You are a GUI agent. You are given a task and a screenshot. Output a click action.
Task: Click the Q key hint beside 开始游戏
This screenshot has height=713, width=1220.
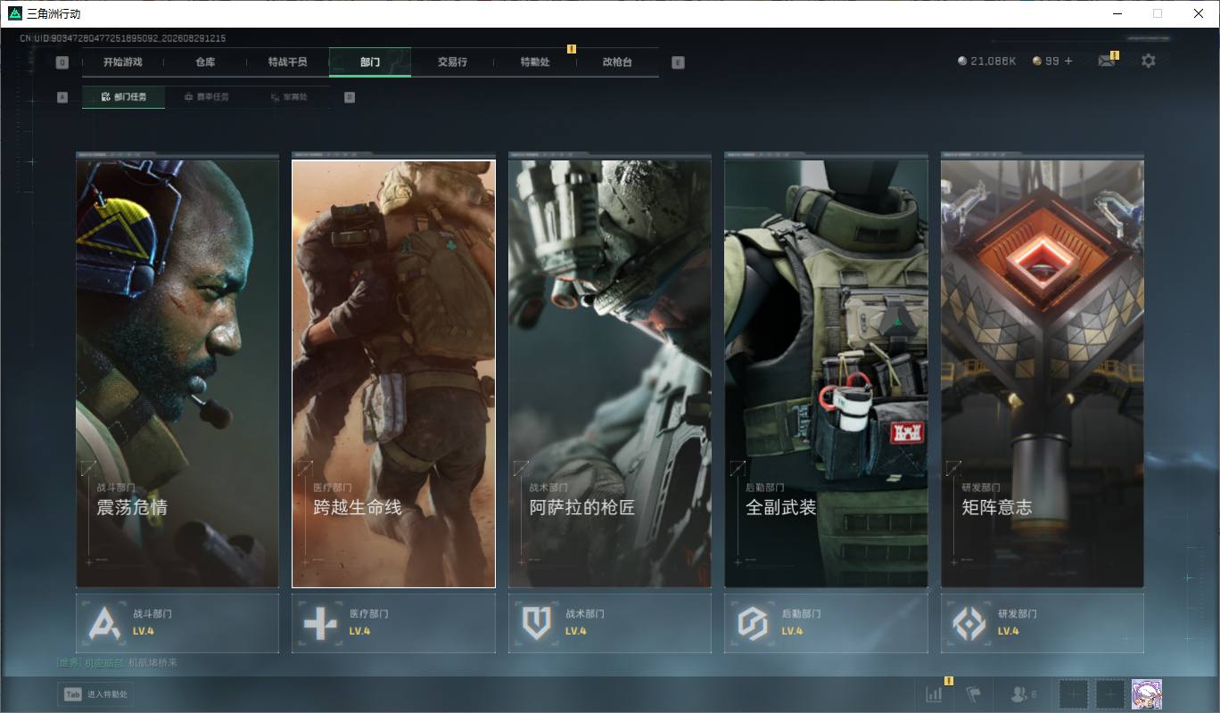[62, 62]
